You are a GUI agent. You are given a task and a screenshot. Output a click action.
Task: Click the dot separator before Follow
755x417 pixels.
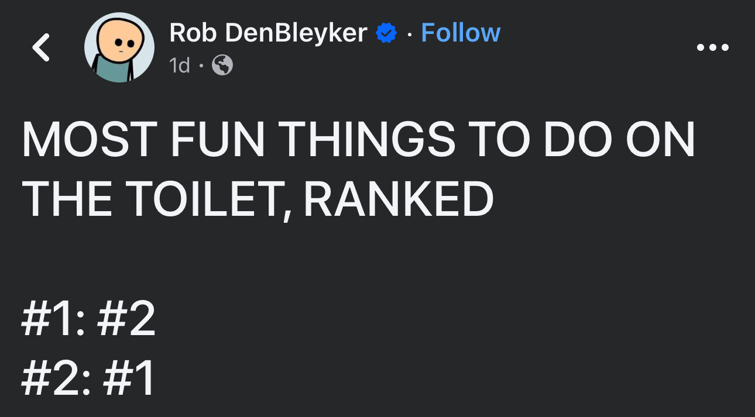409,33
